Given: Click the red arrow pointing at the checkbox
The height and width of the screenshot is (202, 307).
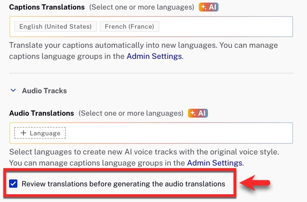Looking at the screenshot, I should [255, 183].
